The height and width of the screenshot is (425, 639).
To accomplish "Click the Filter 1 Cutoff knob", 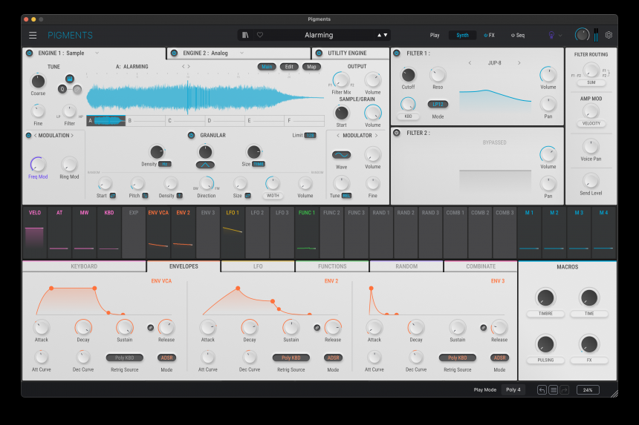I will coord(408,75).
